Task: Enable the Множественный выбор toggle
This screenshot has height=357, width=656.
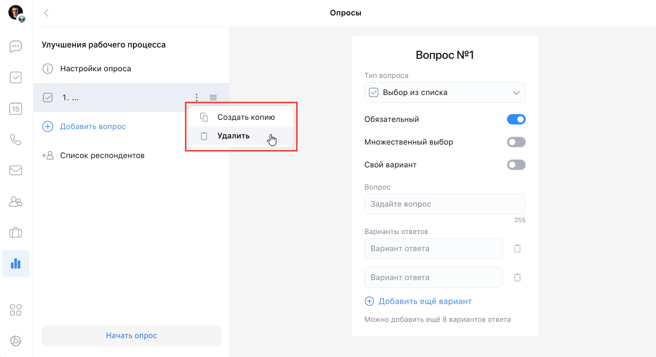Action: point(516,142)
